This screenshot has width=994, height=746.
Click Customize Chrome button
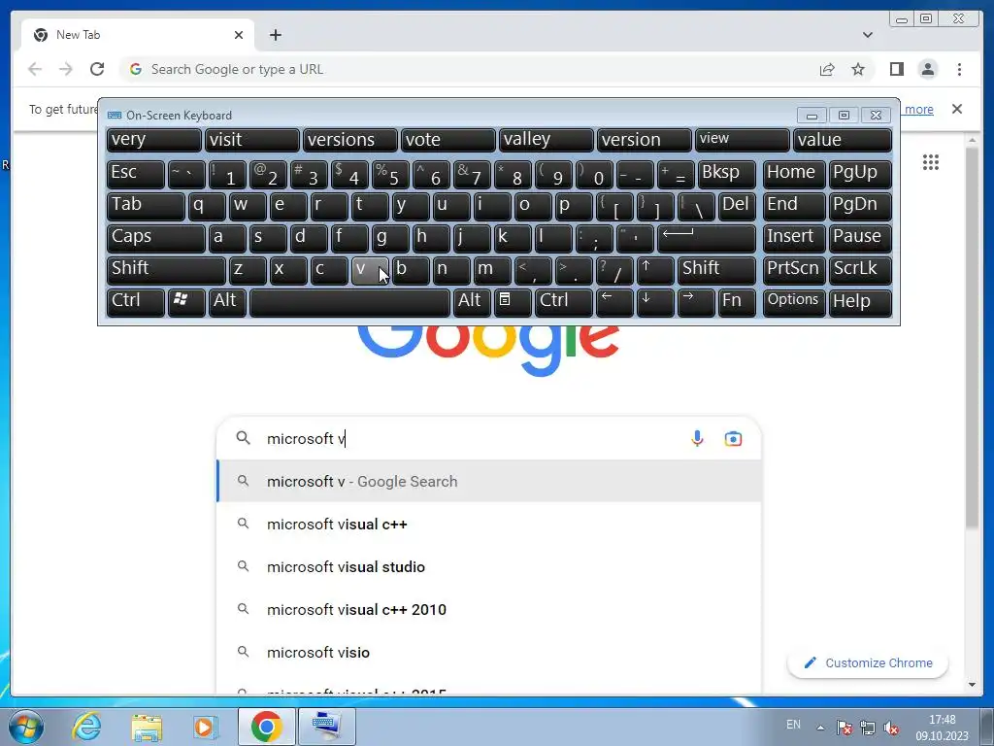[x=867, y=662]
